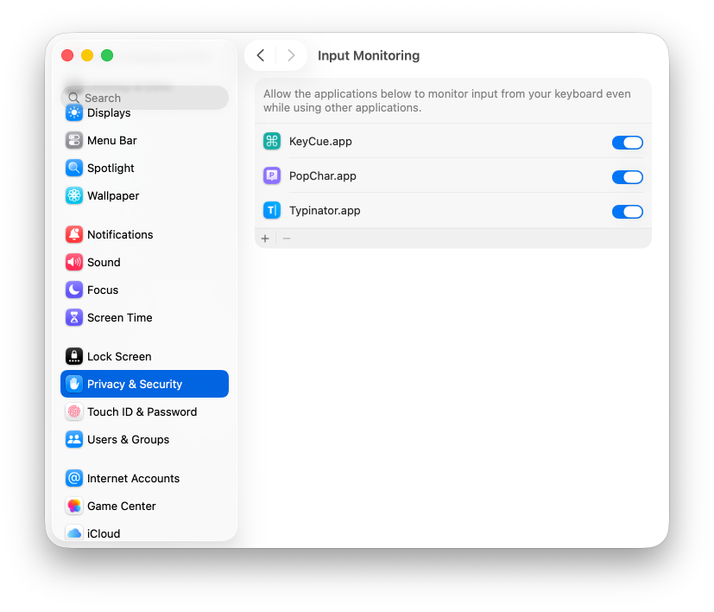
Task: Click the plus button to add an app
Action: (x=264, y=238)
